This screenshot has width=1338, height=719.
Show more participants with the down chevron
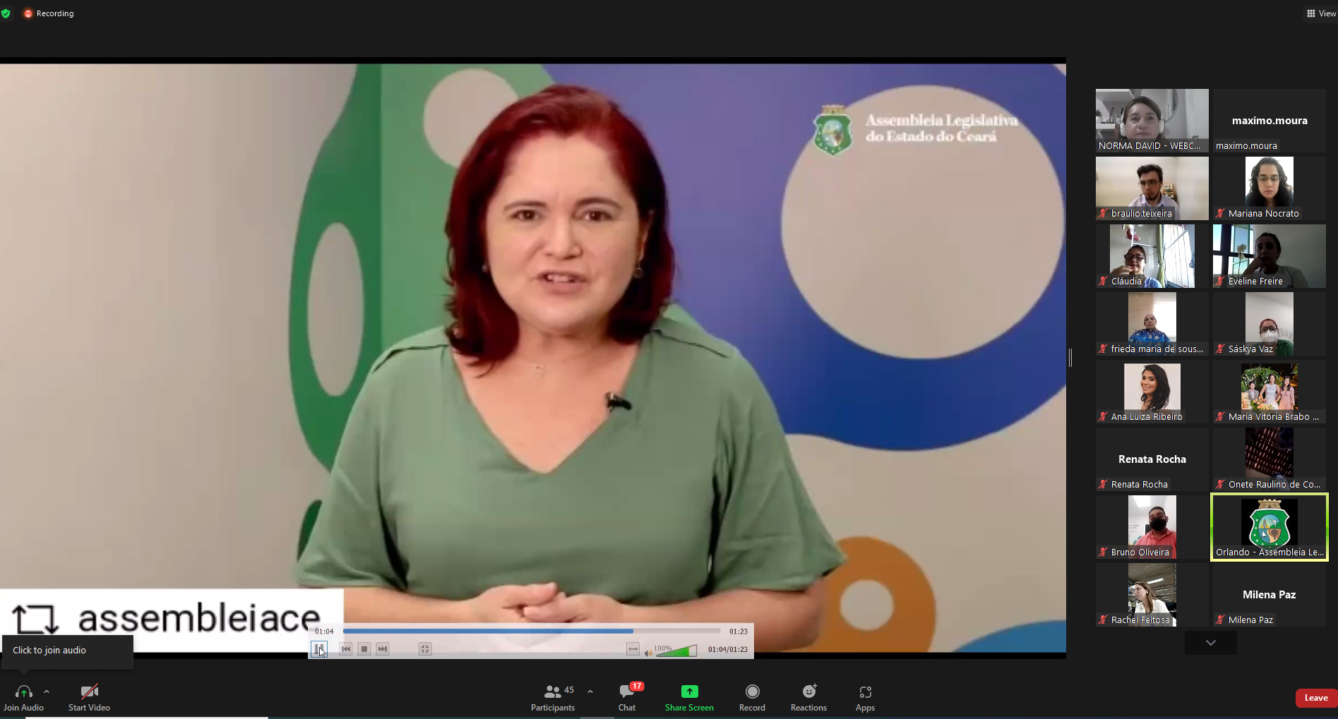click(x=1210, y=643)
